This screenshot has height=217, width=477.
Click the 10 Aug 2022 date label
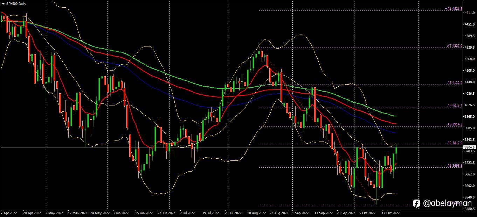pos(256,212)
